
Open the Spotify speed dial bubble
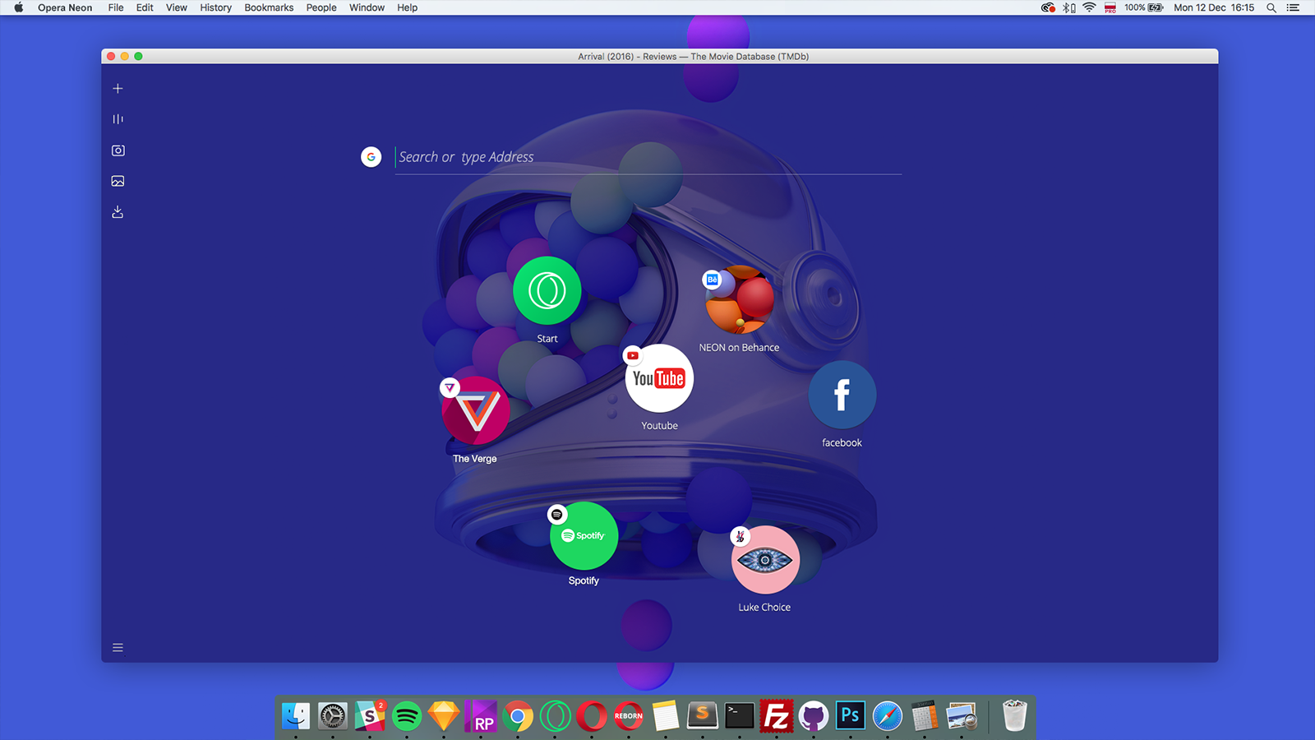pyautogui.click(x=584, y=536)
